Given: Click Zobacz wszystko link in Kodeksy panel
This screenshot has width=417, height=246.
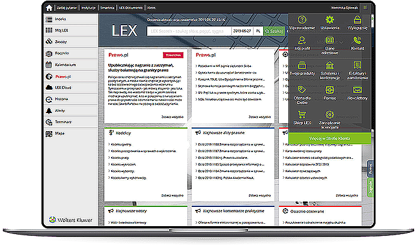Looking at the screenshot, I should (169, 195).
